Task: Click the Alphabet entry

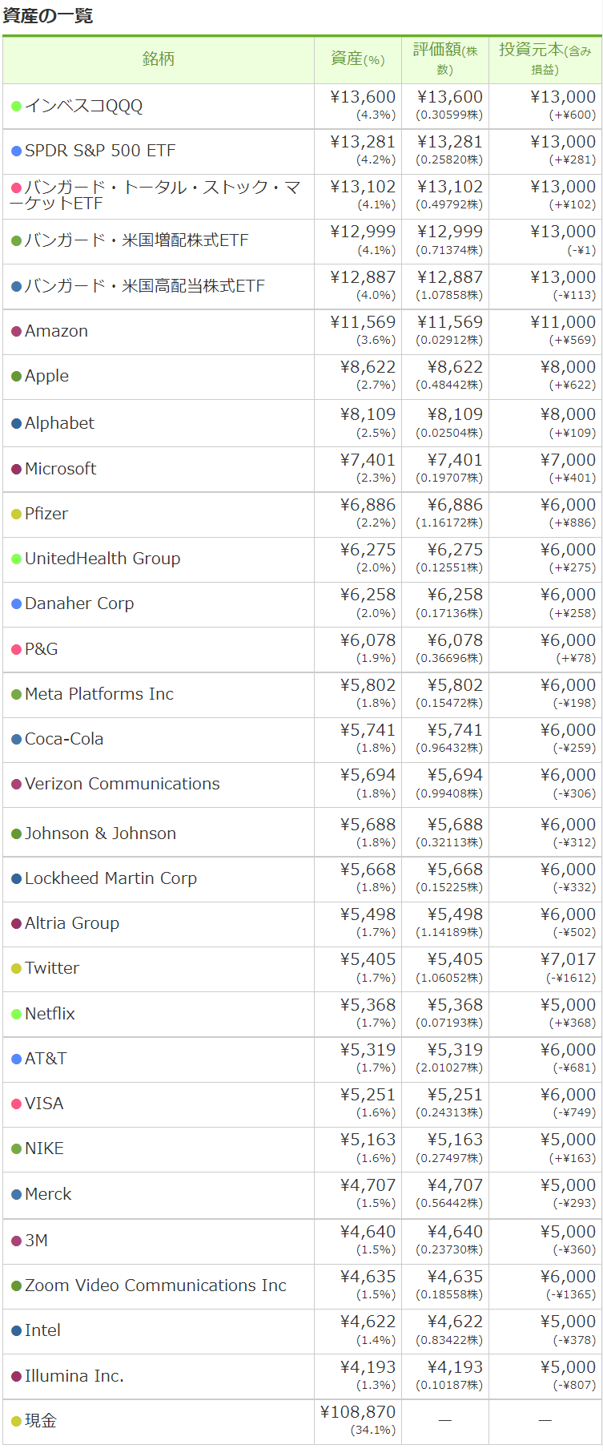Action: pyautogui.click(x=59, y=423)
